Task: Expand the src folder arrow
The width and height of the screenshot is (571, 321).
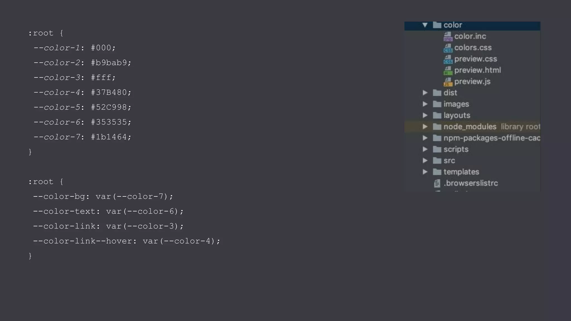Action: 425,160
